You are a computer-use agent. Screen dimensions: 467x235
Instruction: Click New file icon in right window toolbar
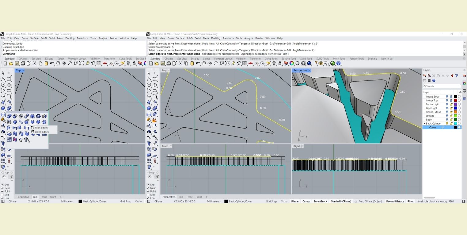point(151,63)
